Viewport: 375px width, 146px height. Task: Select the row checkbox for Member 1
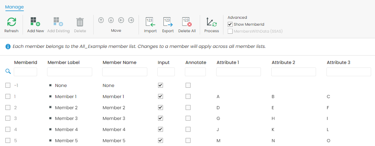8,96
